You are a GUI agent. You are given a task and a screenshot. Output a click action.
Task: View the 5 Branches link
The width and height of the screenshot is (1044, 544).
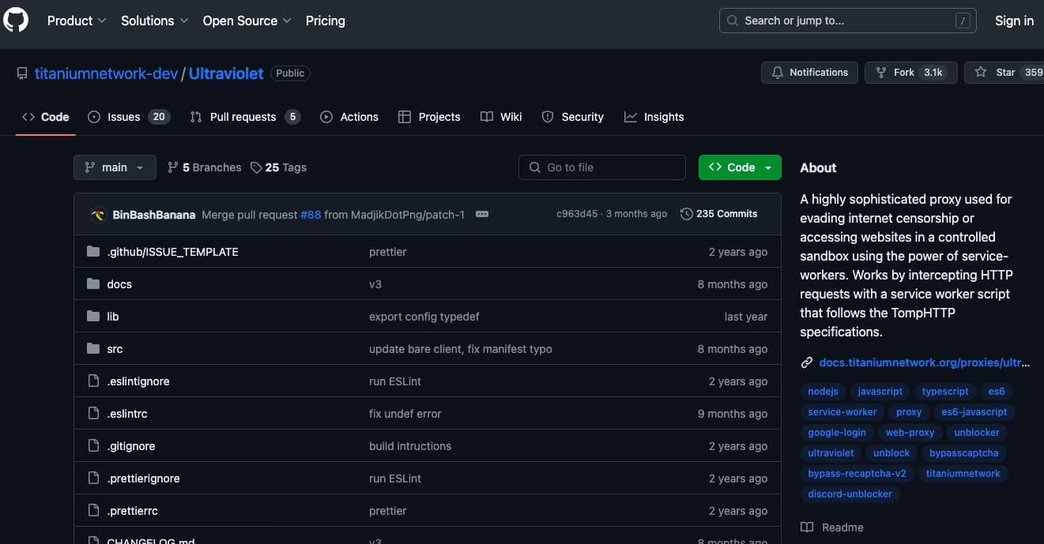205,167
